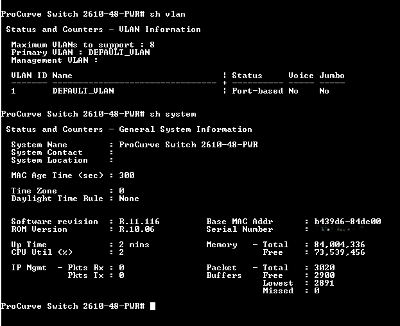Click the 'No' value under Voice
The image size is (400, 326).
click(x=293, y=91)
